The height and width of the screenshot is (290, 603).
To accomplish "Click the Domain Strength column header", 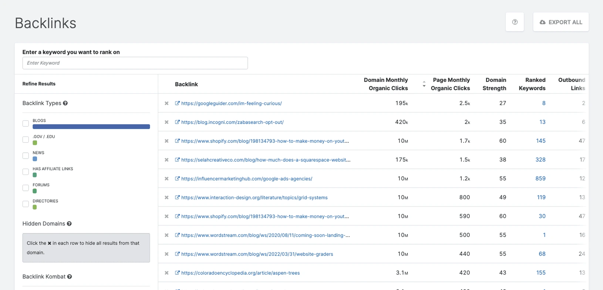I will coord(494,84).
